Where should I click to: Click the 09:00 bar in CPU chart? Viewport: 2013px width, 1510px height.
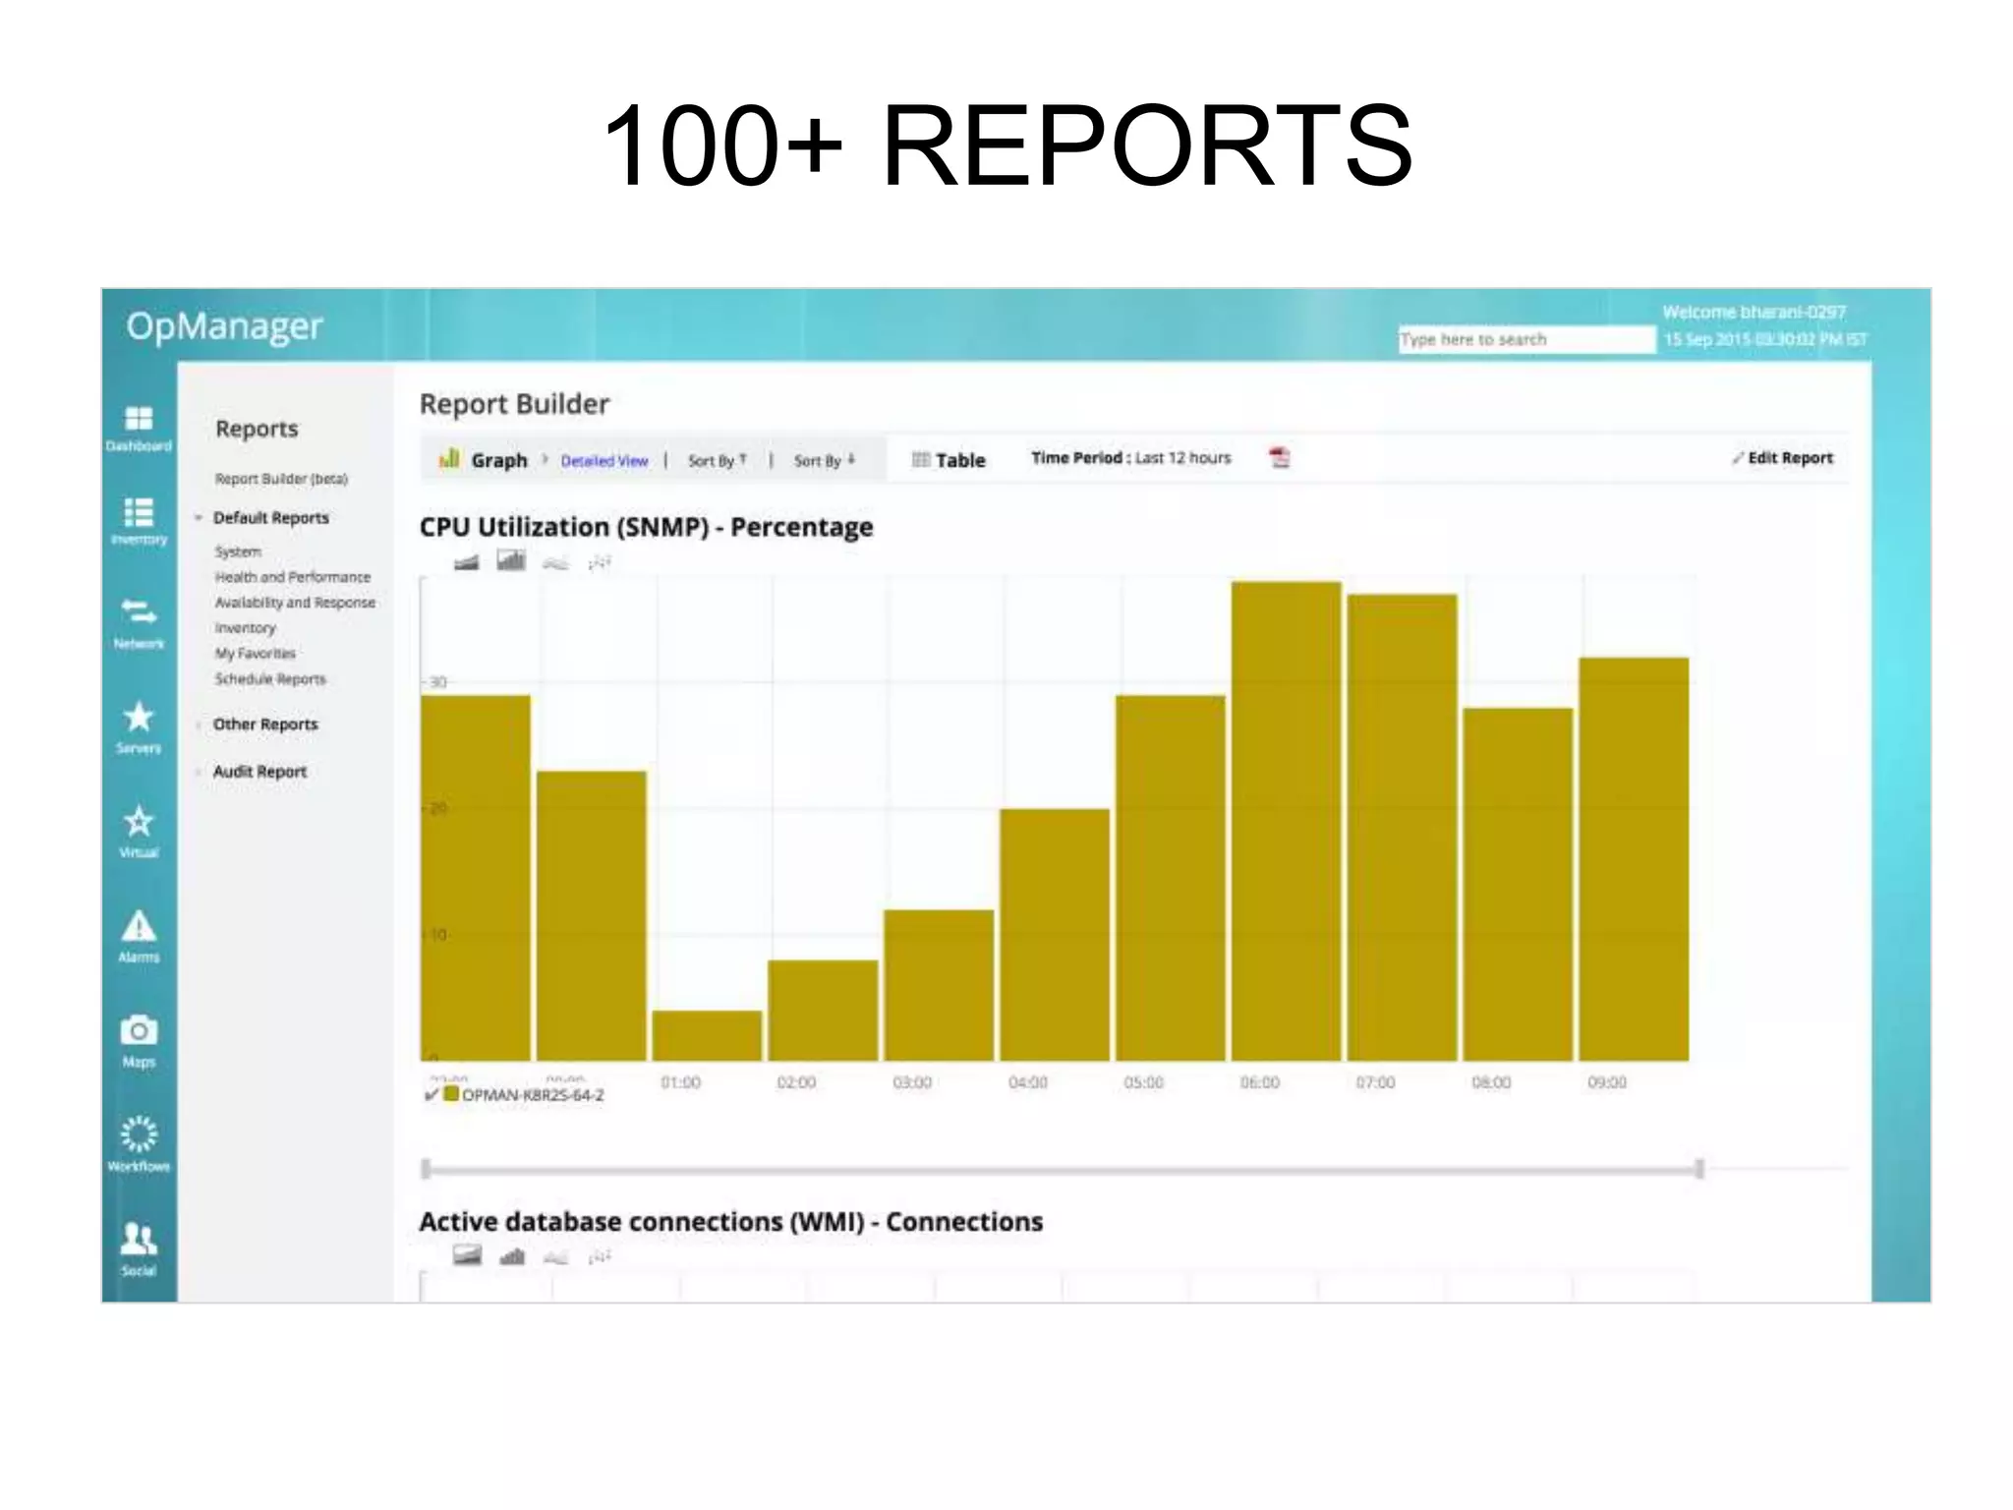coord(1634,859)
